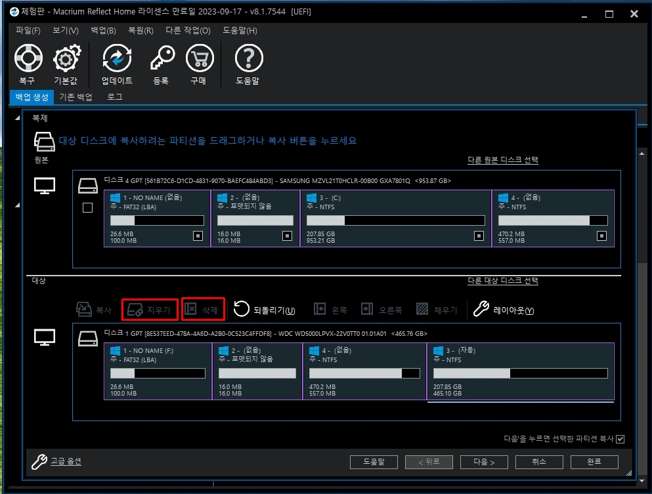Switch to the 백업 생성 tab
652x494 pixels.
pos(32,97)
